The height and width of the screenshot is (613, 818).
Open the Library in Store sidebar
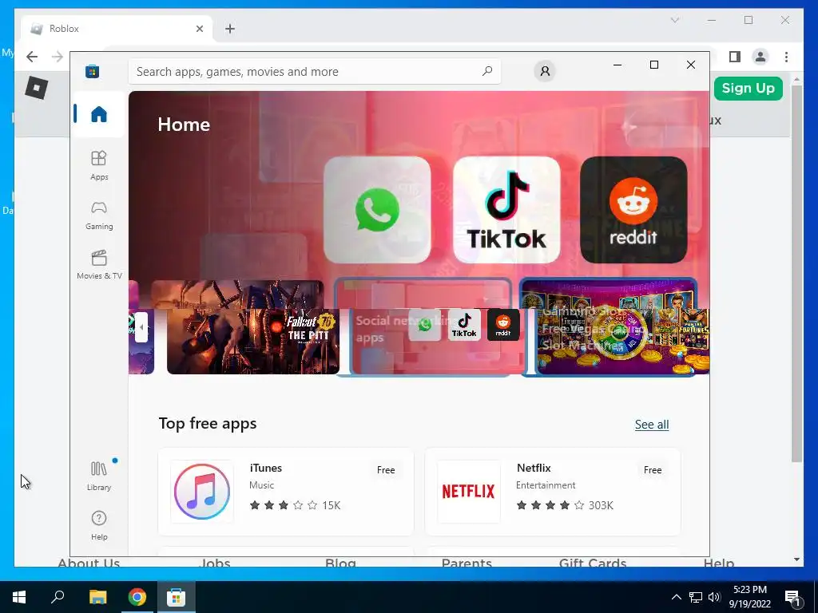tap(99, 476)
